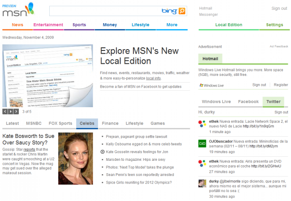Switch to the MSNBC tab
The image size is (291, 201).
[x=34, y=123]
